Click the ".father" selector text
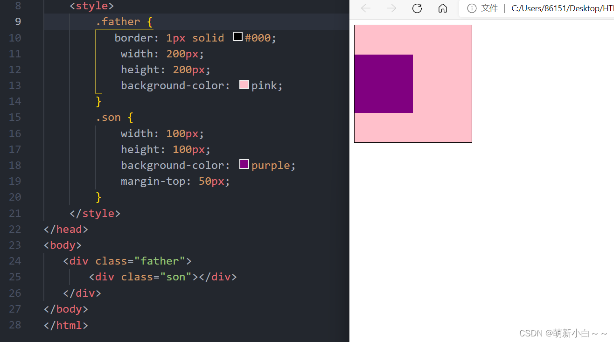The height and width of the screenshot is (342, 614). (x=118, y=21)
